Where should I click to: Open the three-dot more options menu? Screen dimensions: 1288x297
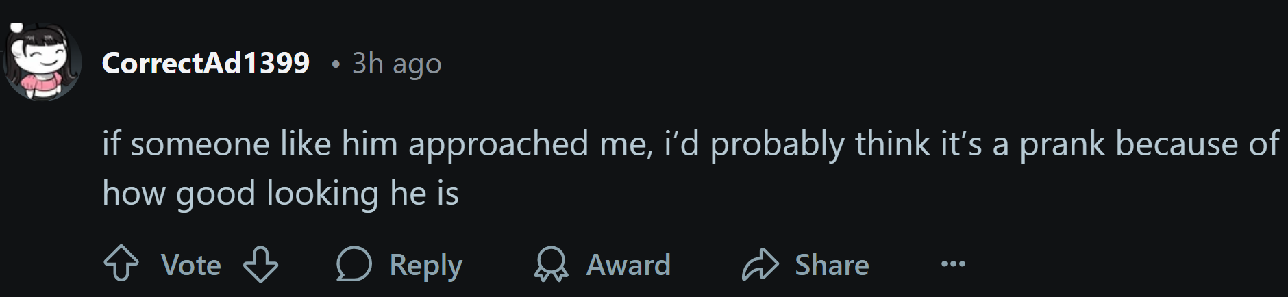953,263
